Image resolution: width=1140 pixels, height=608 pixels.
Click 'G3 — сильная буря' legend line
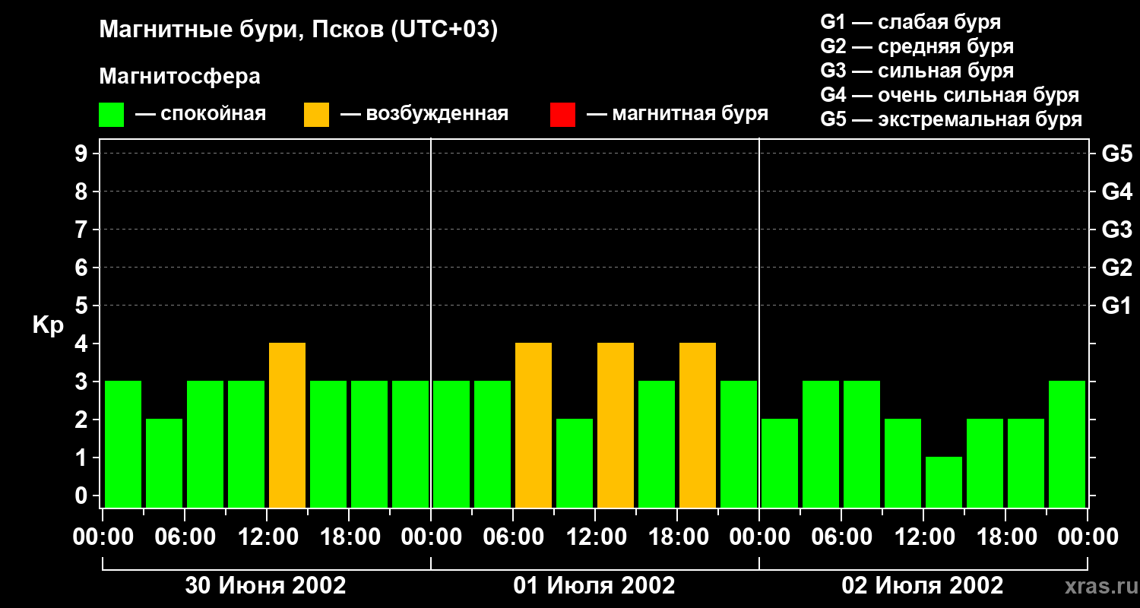click(x=917, y=71)
